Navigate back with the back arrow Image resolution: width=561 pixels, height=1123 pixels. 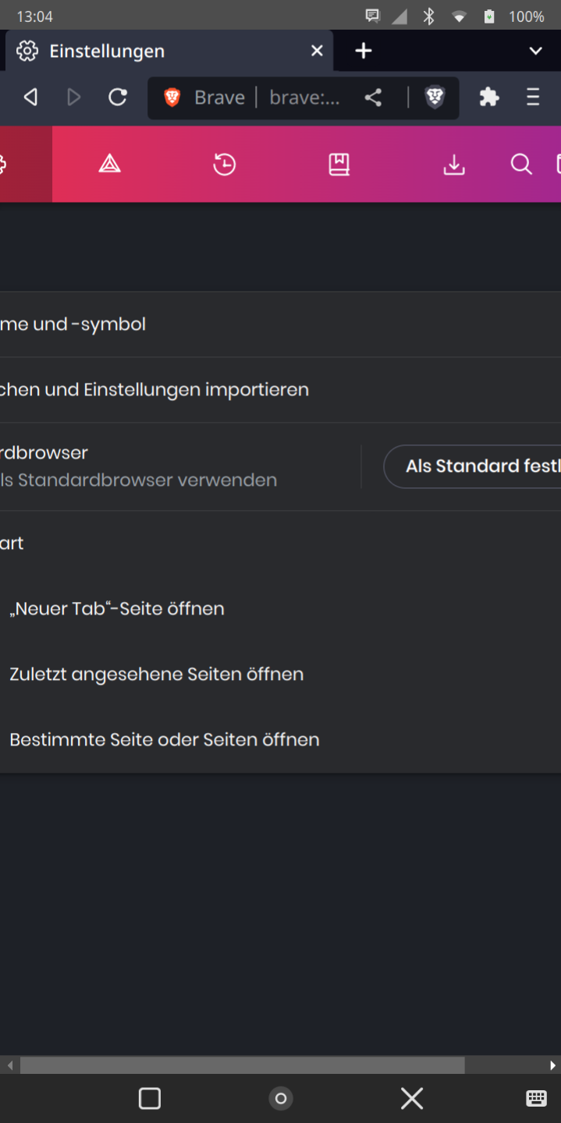click(30, 97)
